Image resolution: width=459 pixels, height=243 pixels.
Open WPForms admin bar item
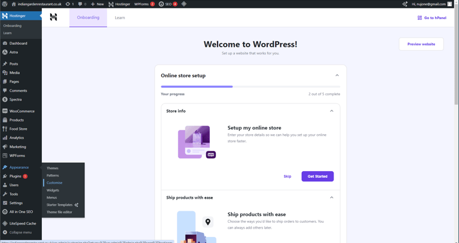[x=144, y=4]
